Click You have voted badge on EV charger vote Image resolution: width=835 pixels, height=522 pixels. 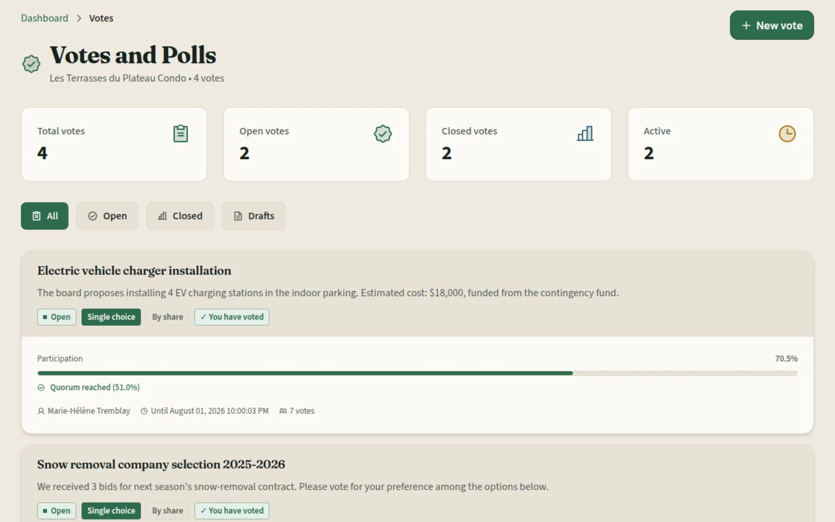pyautogui.click(x=232, y=317)
